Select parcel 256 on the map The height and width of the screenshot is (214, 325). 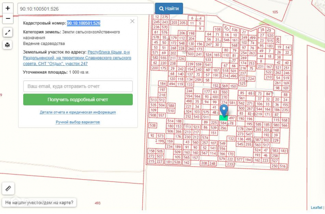pyautogui.click(x=223, y=128)
